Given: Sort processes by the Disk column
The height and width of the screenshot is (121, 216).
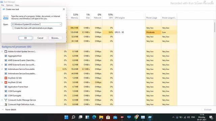Looking at the screenshot, I should (x=85, y=16).
